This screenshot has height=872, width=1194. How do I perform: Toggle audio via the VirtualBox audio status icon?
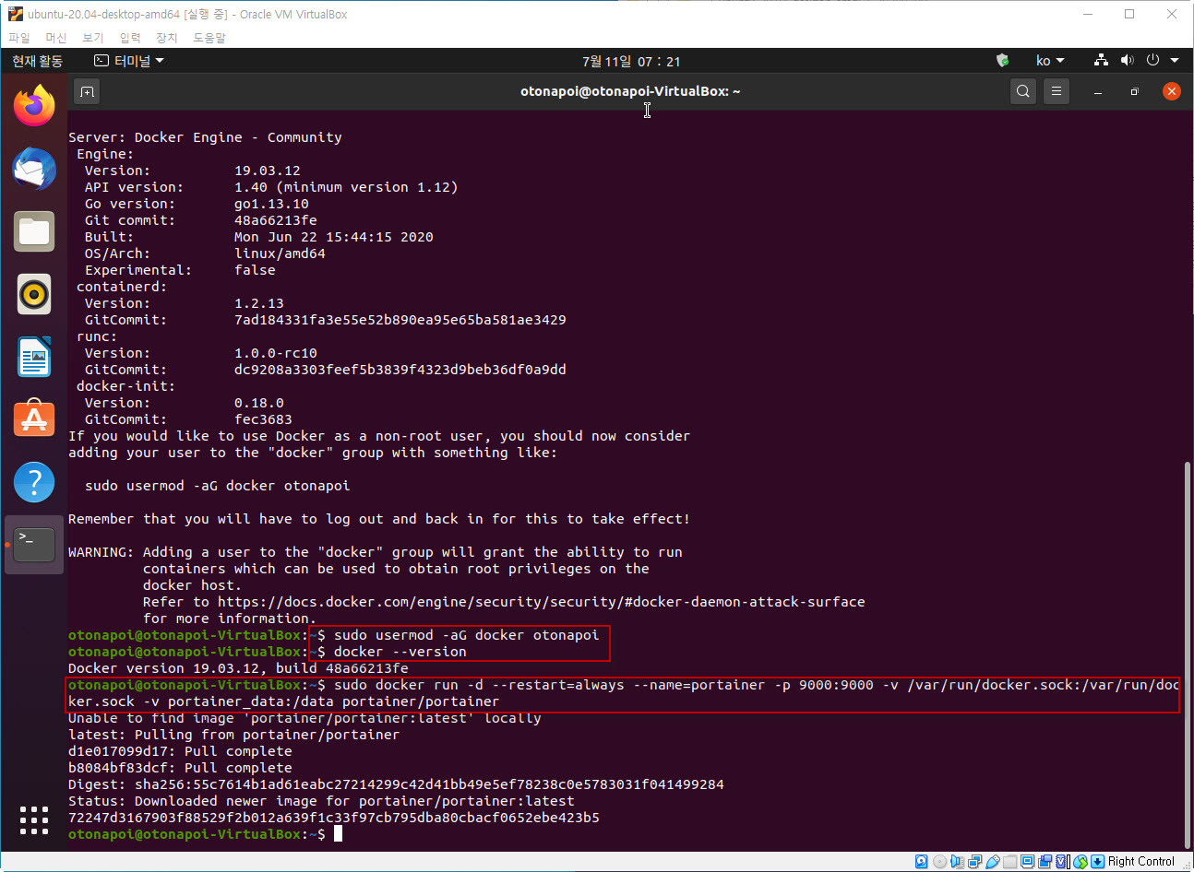tap(957, 861)
